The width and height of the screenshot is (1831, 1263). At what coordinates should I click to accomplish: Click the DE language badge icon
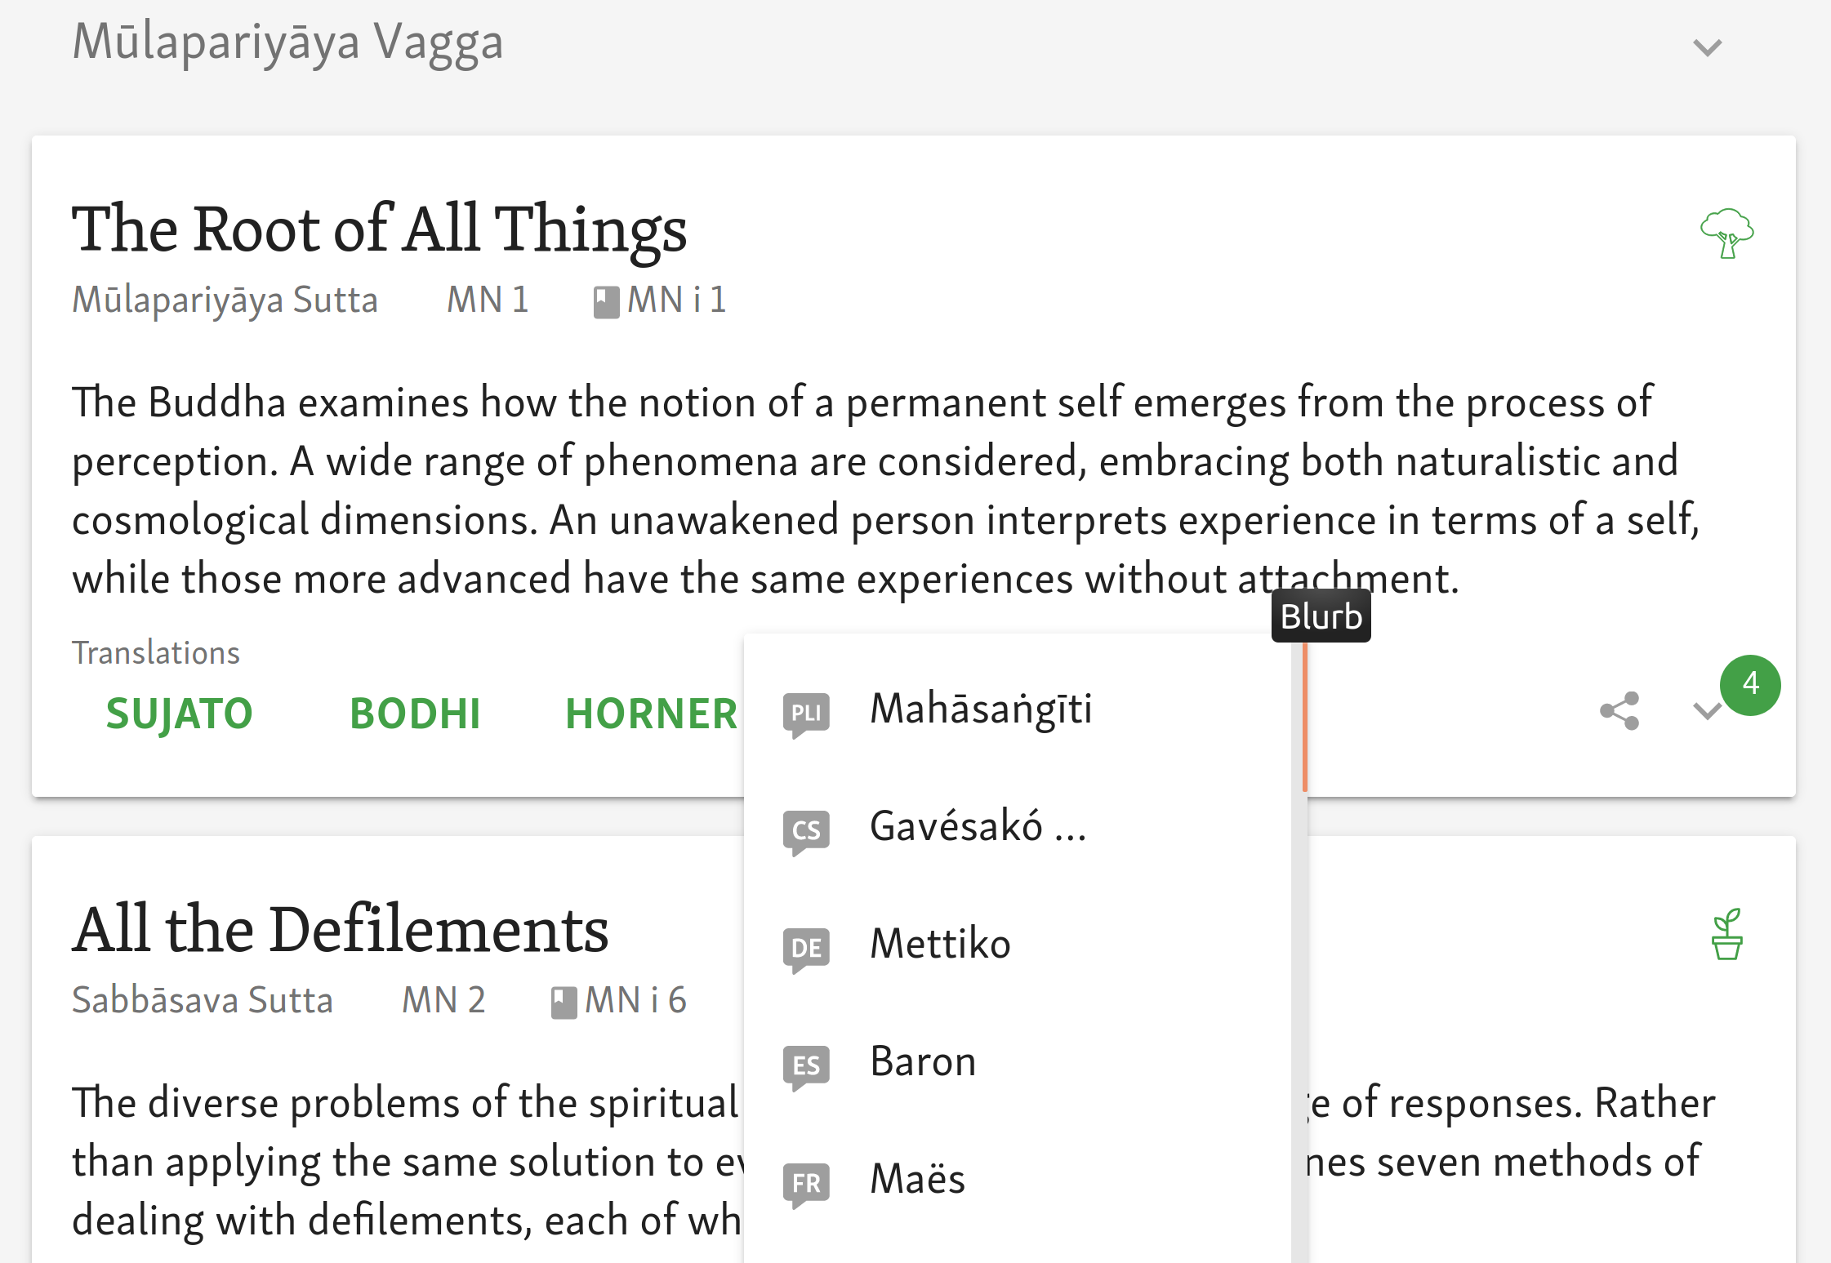tap(806, 949)
